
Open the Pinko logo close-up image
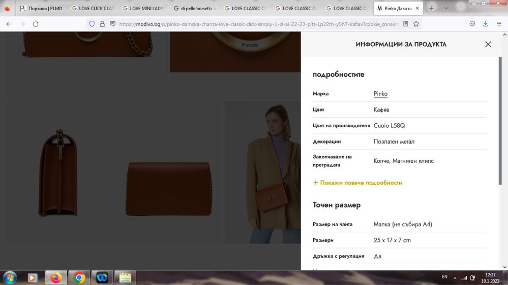tap(235, 52)
